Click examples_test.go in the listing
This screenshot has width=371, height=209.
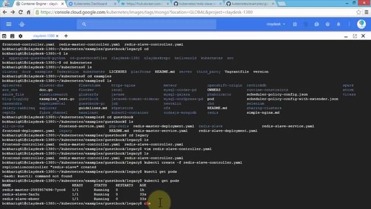point(57,99)
